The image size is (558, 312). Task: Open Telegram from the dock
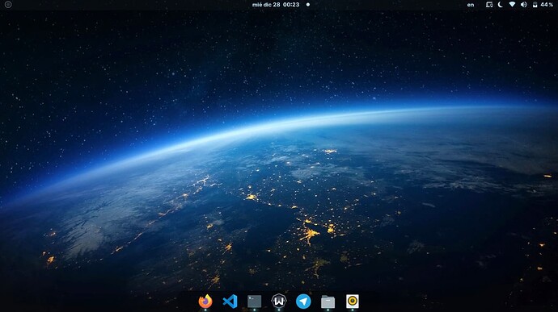tap(303, 302)
